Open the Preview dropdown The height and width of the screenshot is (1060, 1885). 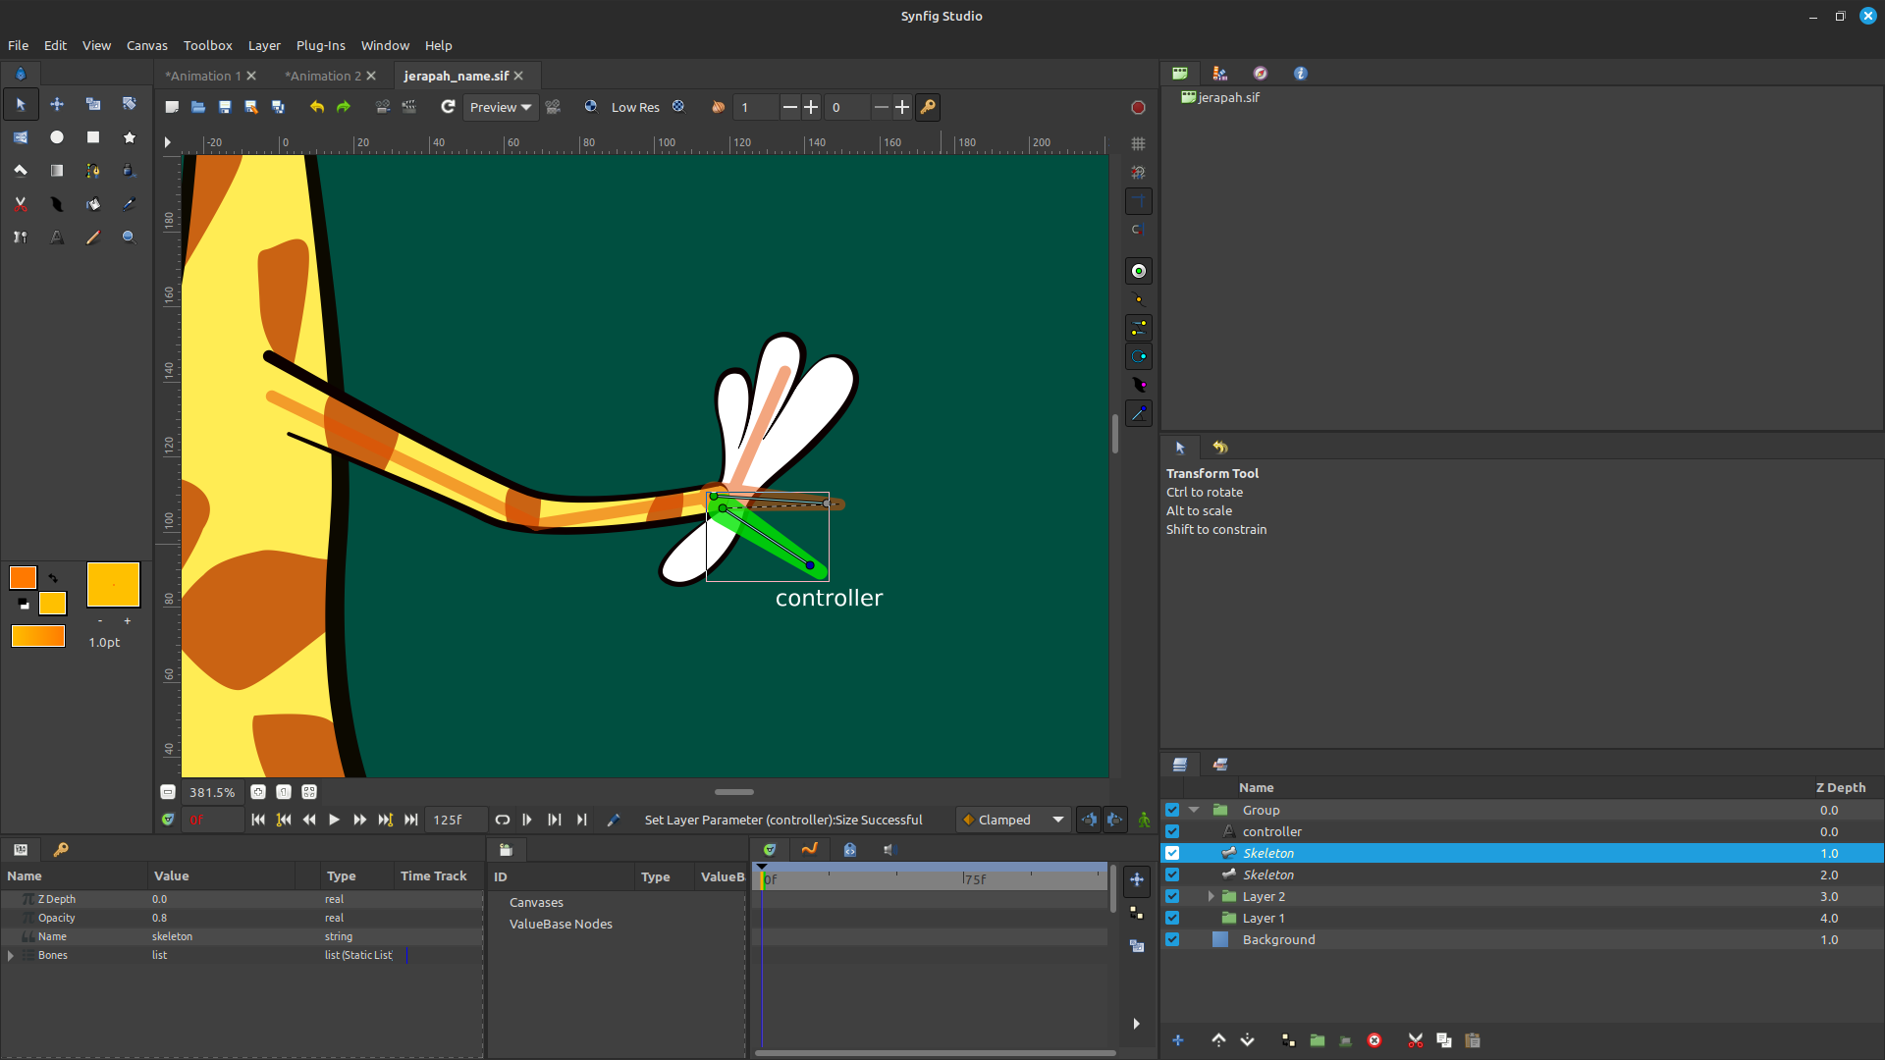point(500,107)
